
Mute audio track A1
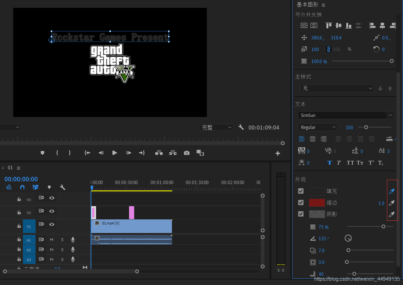click(x=52, y=240)
